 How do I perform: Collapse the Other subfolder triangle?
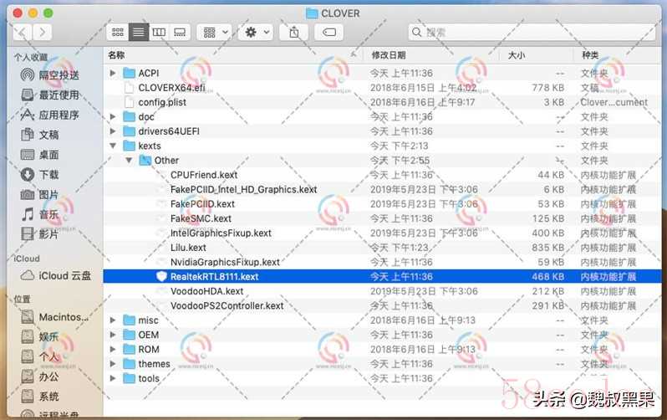tap(129, 161)
